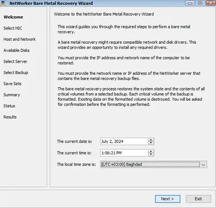
Task: Increase the current date with up arrow
Action: [151, 140]
